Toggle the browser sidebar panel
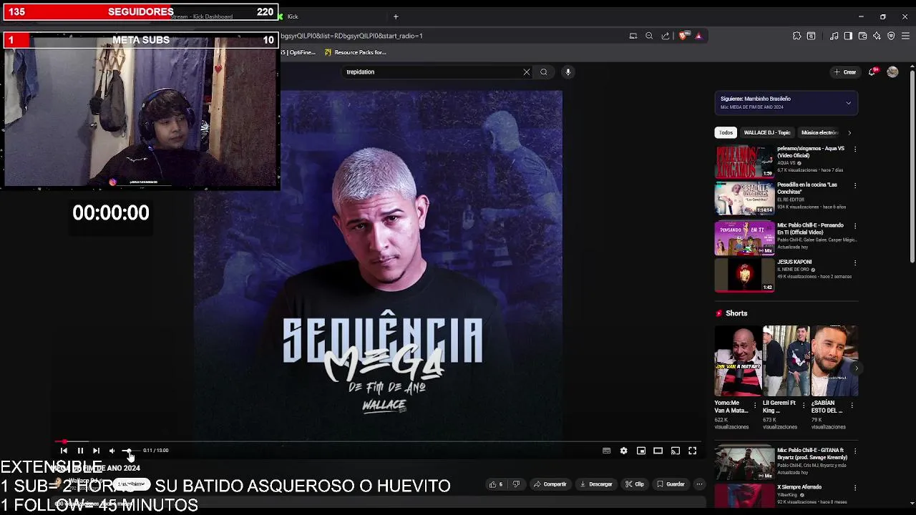The image size is (916, 515). pyautogui.click(x=848, y=36)
